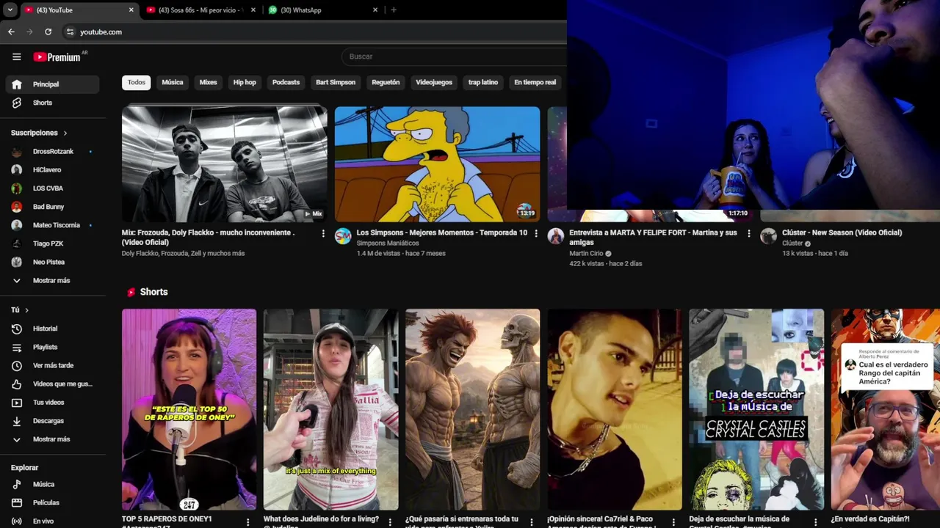Open LOS CVBA channel subscription

point(51,188)
